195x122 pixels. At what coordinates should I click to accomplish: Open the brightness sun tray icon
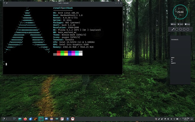coord(171,119)
